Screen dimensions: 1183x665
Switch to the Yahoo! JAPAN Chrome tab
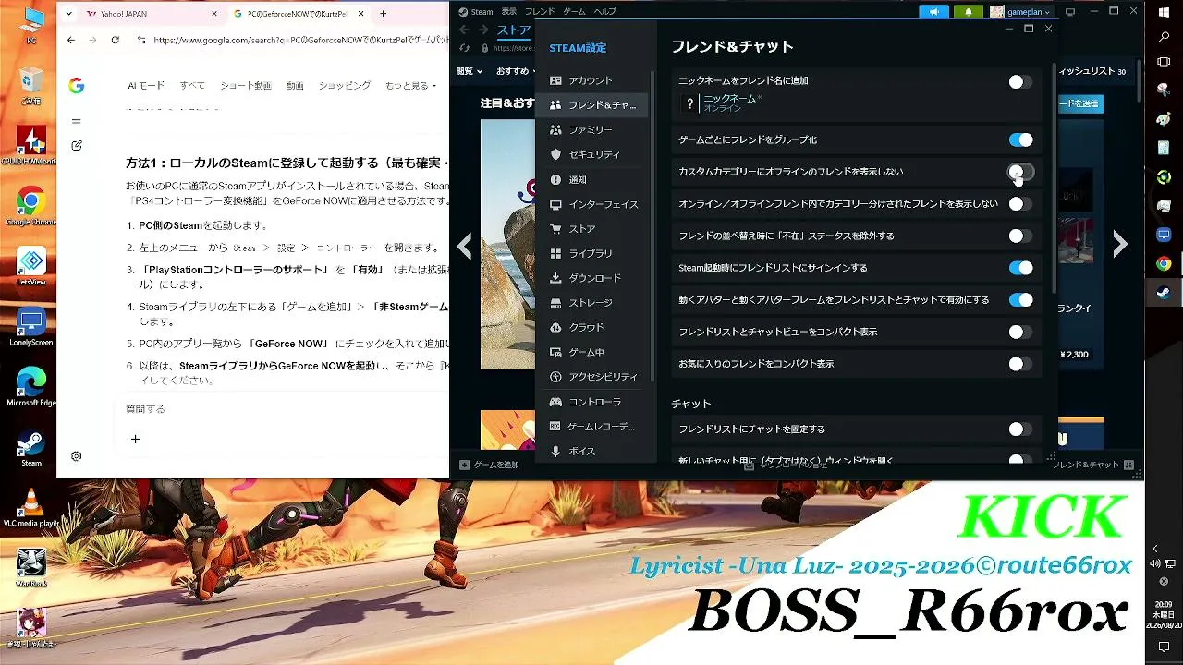pyautogui.click(x=152, y=14)
